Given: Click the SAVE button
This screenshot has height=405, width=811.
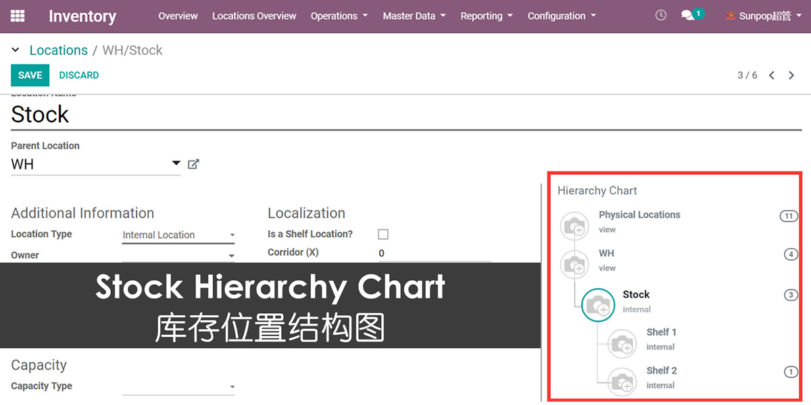Looking at the screenshot, I should [x=30, y=76].
